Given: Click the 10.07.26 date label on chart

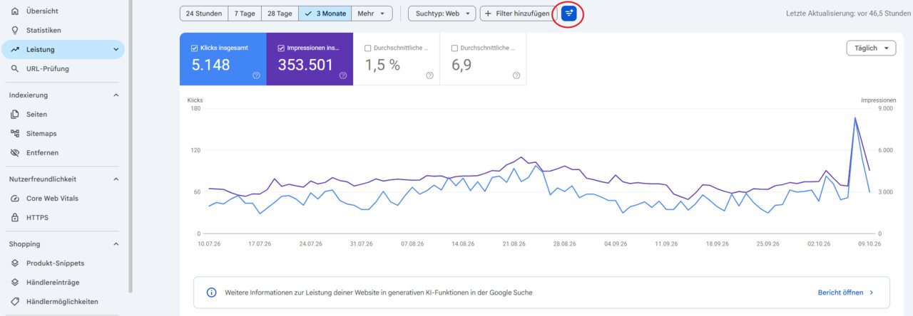Looking at the screenshot, I should [x=209, y=243].
